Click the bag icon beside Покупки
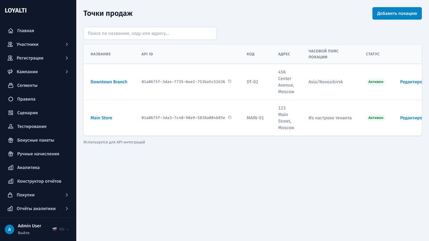429x241 pixels. (x=10, y=195)
